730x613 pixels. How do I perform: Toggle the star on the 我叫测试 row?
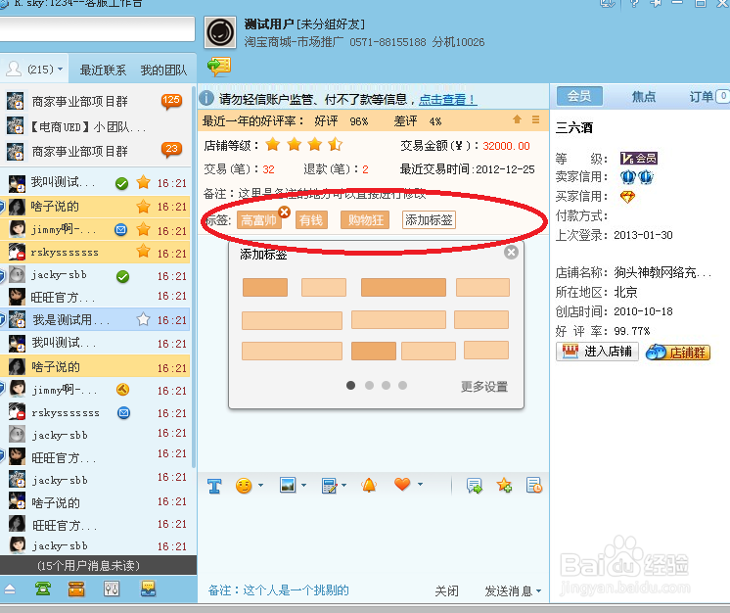[143, 182]
